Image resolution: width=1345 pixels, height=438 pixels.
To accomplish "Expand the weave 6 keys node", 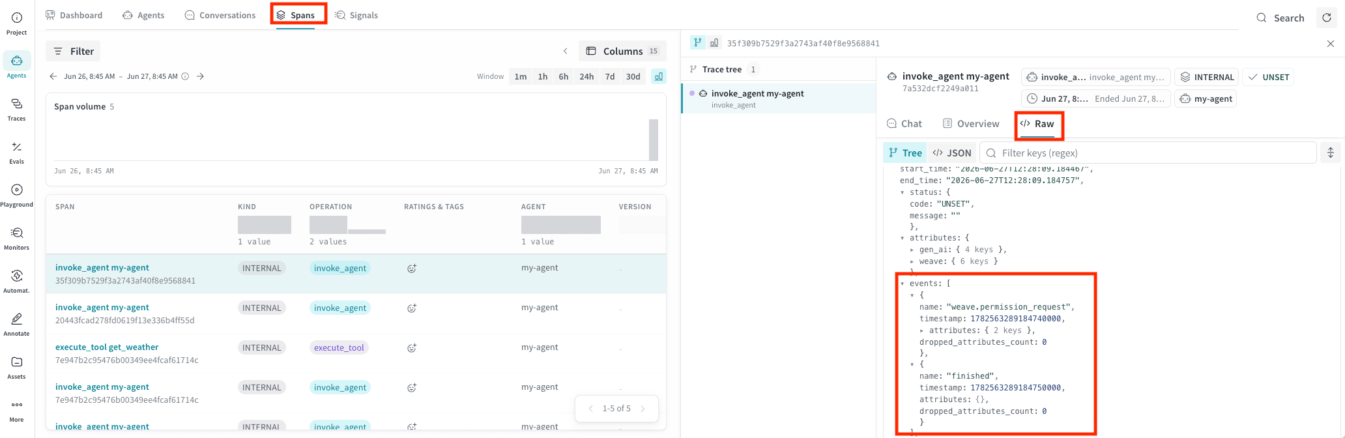I will coord(912,261).
